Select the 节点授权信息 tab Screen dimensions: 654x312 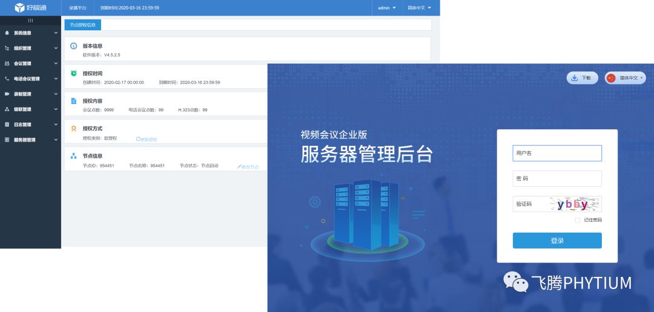(82, 25)
